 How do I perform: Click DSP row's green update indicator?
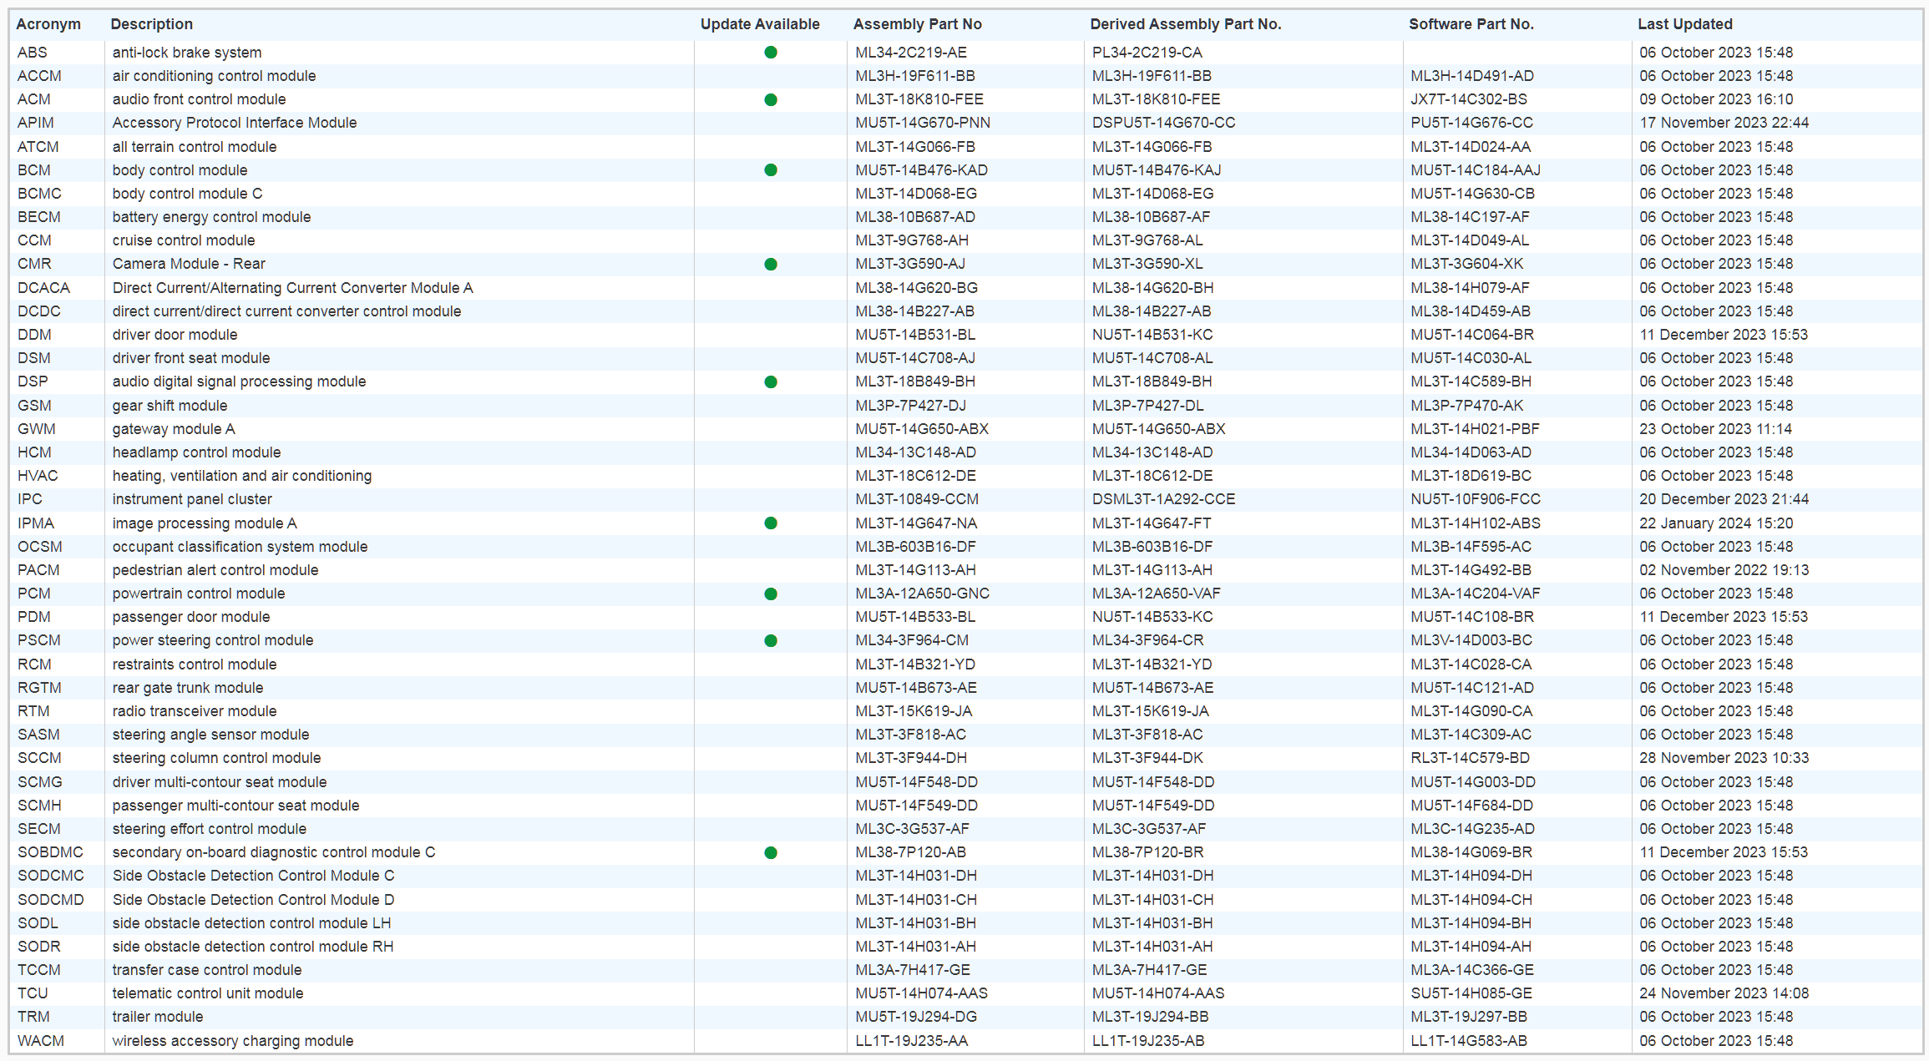pyautogui.click(x=770, y=382)
